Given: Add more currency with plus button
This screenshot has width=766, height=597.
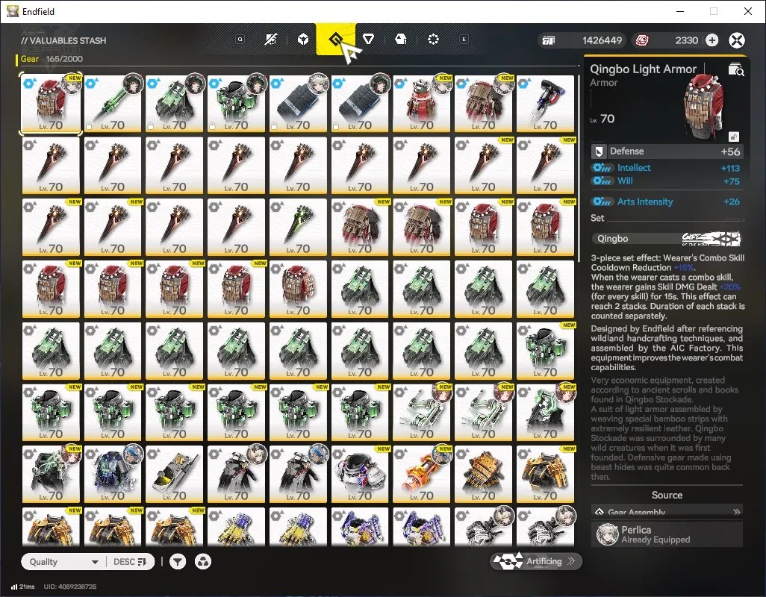Looking at the screenshot, I should tap(711, 40).
